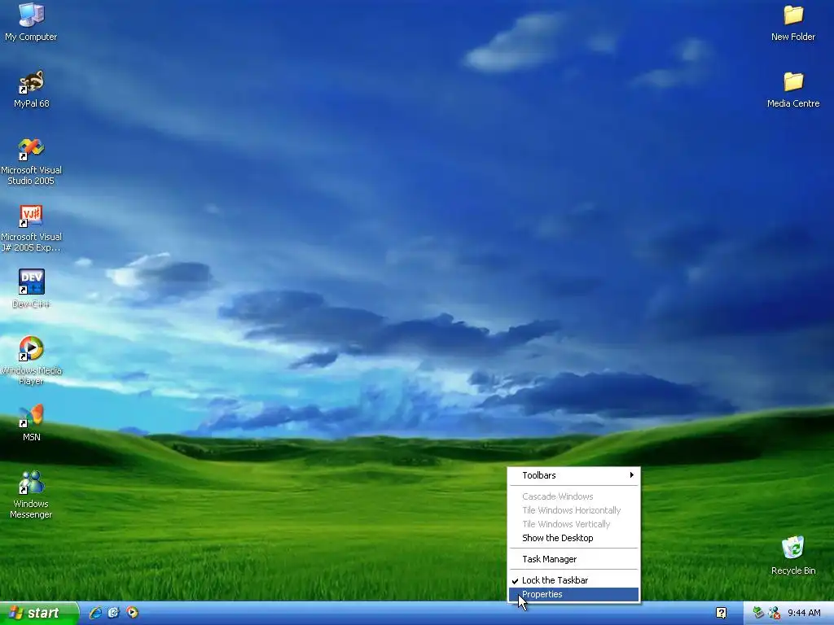Launch Internet Explorer from Quick Launch
The image size is (834, 625).
tap(95, 613)
